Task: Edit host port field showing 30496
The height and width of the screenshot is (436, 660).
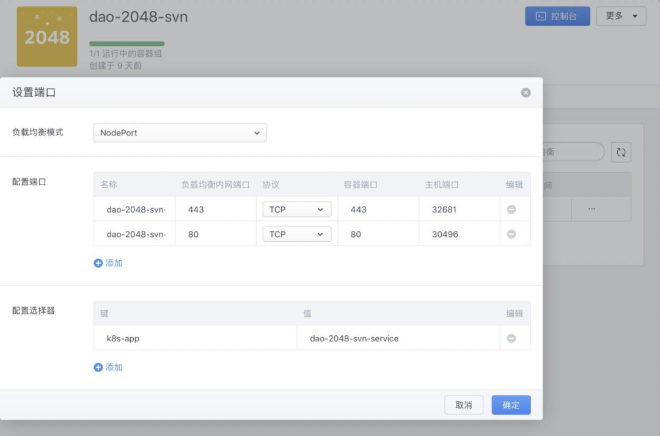Action: (458, 234)
